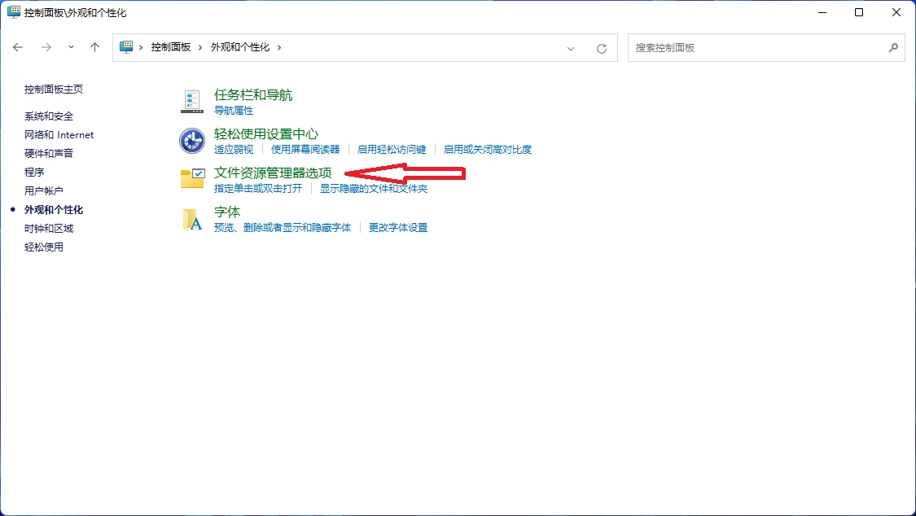Maximize the control panel window
This screenshot has height=516, width=916.
point(859,12)
